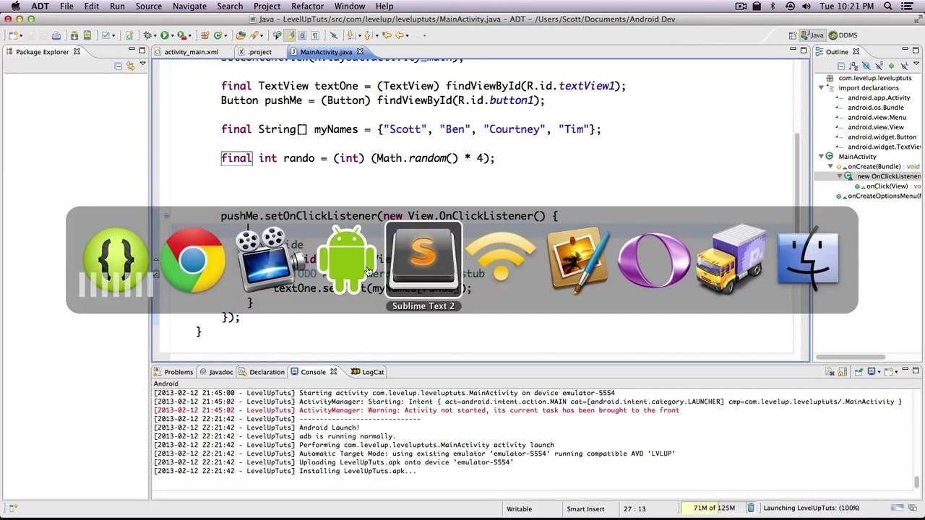This screenshot has width=925, height=520.
Task: Toggle Show Whitespace Characters in toolbar
Action: pyautogui.click(x=315, y=35)
